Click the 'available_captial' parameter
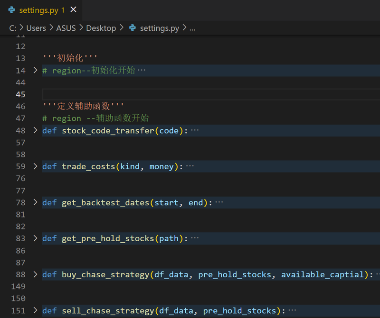The height and width of the screenshot is (318, 380). click(323, 275)
